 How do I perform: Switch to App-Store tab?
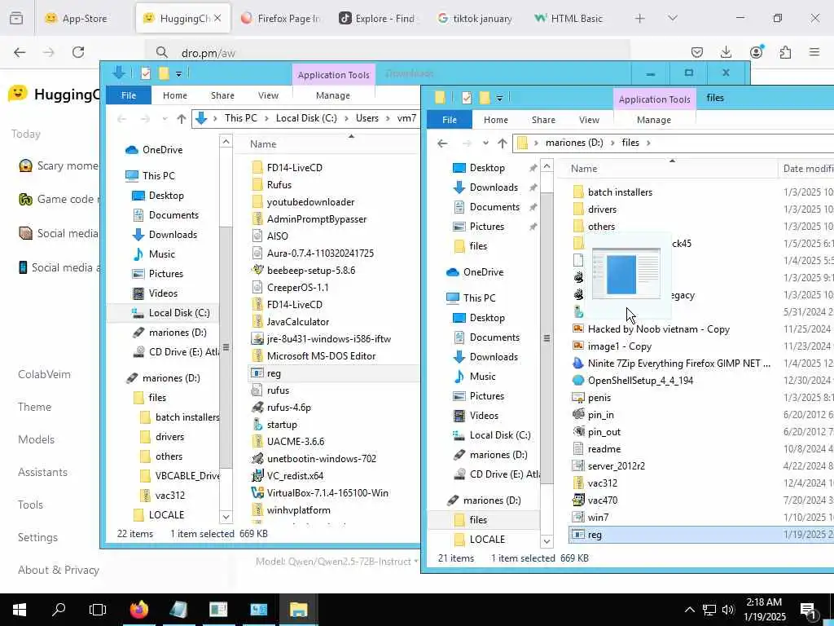77,19
